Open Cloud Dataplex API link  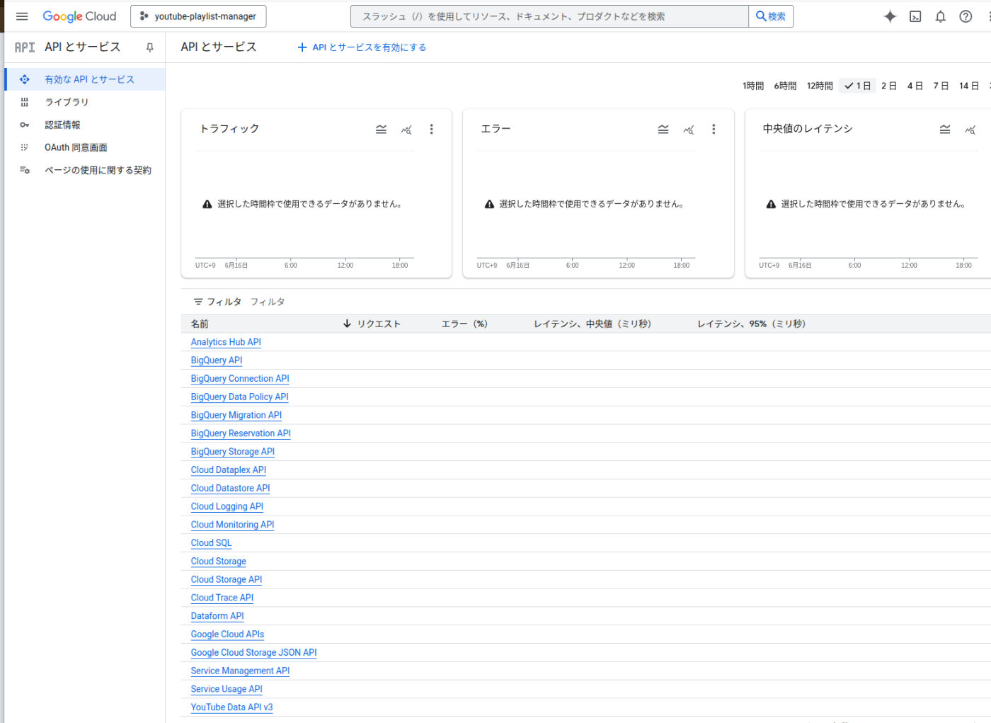(x=229, y=470)
